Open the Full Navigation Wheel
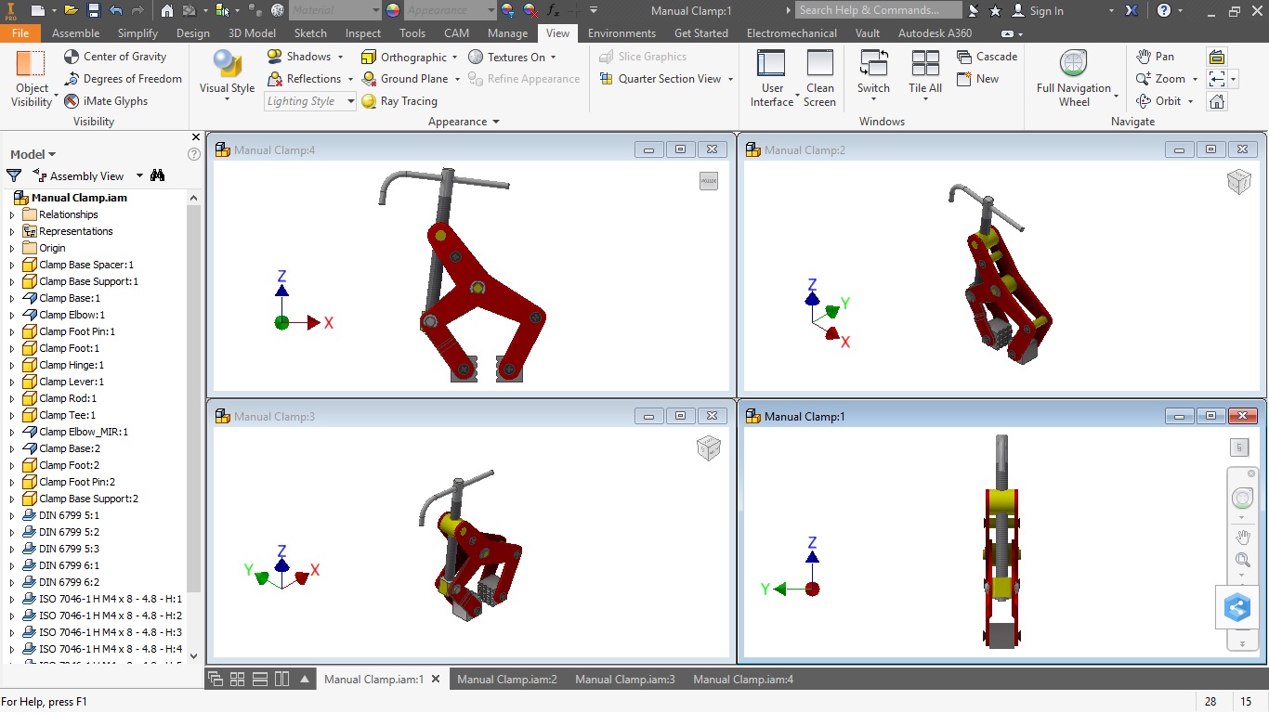Image resolution: width=1269 pixels, height=713 pixels. [1074, 78]
